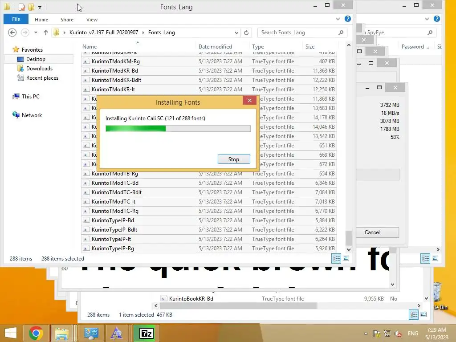The image size is (456, 342).
Task: Select file KurintoTModKR-Bd
Action: click(x=209, y=71)
